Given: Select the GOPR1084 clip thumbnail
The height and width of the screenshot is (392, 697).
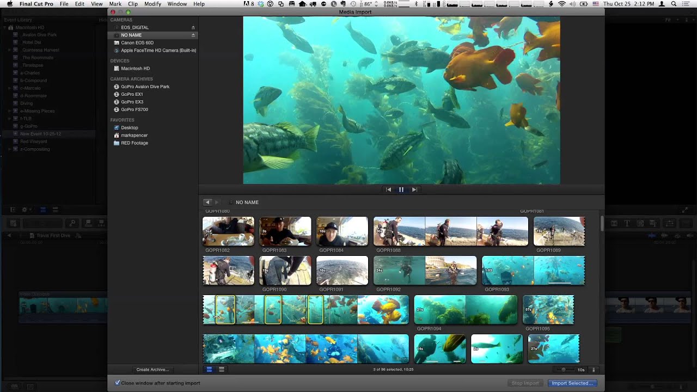Looking at the screenshot, I should click(x=342, y=231).
